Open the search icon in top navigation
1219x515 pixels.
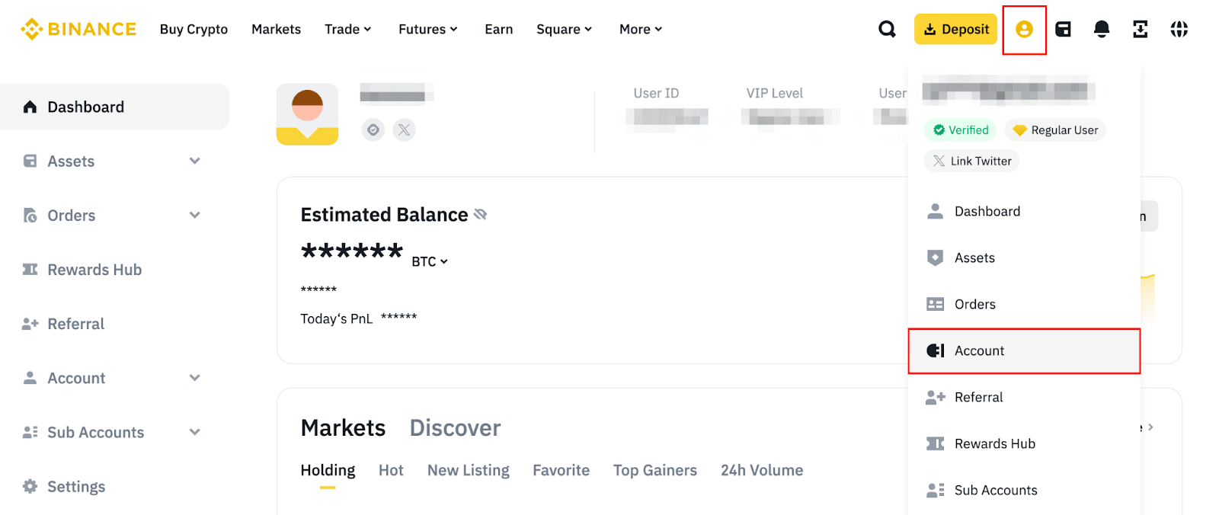tap(887, 28)
